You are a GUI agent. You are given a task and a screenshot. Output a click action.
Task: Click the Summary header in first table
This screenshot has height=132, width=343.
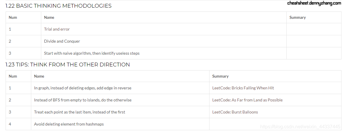click(297, 17)
